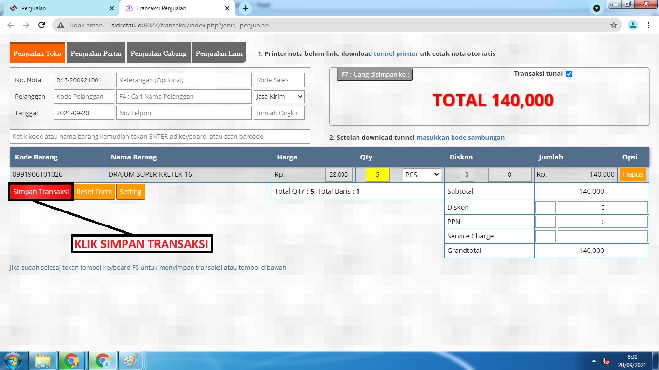Open the Jasa Kirim dropdown
This screenshot has width=659, height=370.
pos(279,96)
